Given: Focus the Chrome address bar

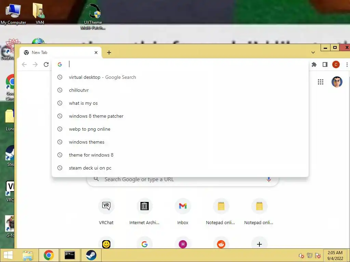Looking at the screenshot, I should pyautogui.click(x=180, y=64).
